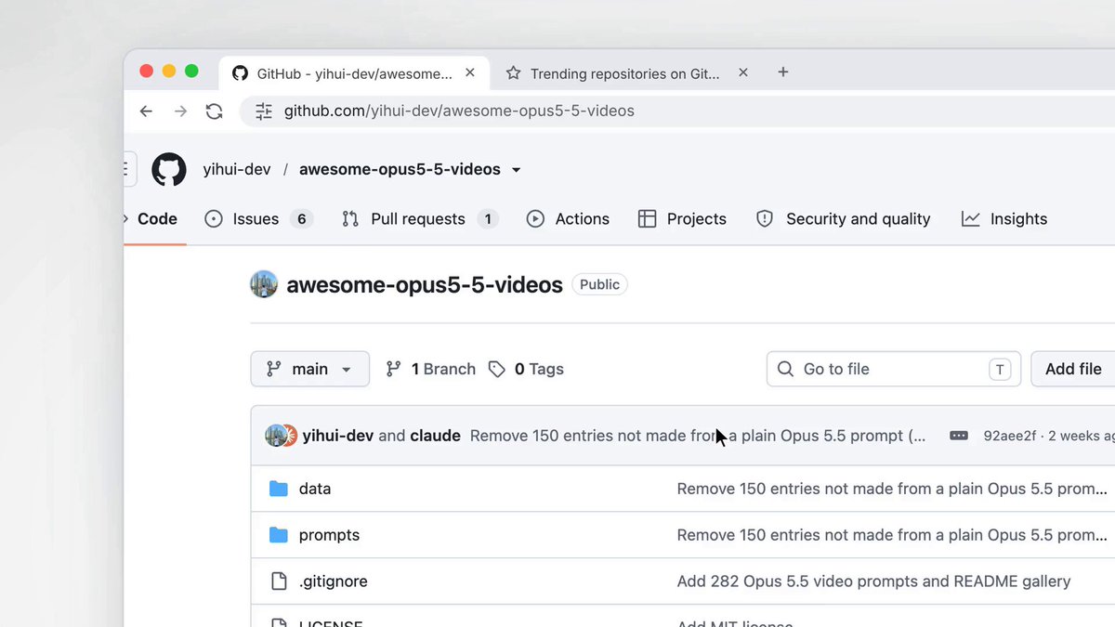
Task: Expand commit details ellipsis button
Action: point(959,436)
